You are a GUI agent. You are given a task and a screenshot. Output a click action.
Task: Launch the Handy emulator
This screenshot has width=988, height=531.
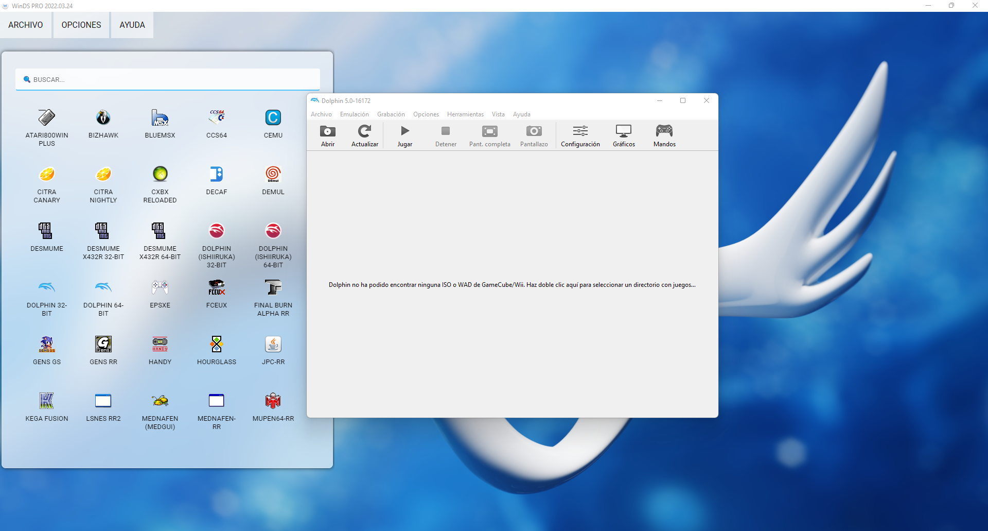[160, 351]
